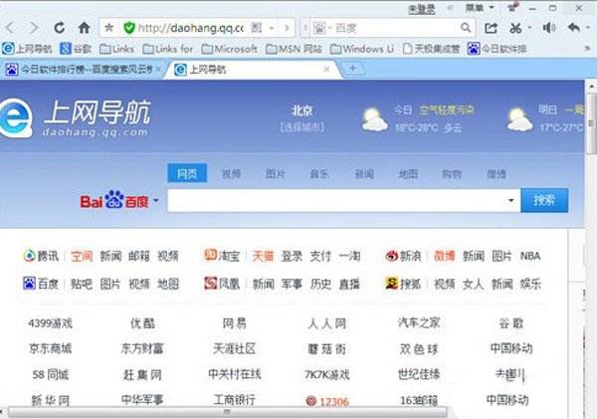Show more bookmarks with the double chevron
Viewport: 597px width, 419px height.
point(587,49)
